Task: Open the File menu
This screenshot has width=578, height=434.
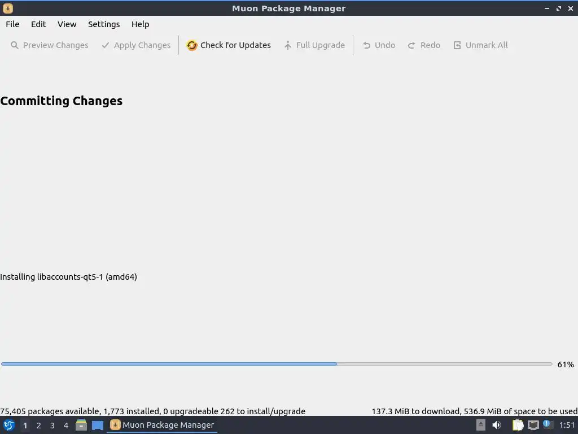Action: click(x=12, y=24)
